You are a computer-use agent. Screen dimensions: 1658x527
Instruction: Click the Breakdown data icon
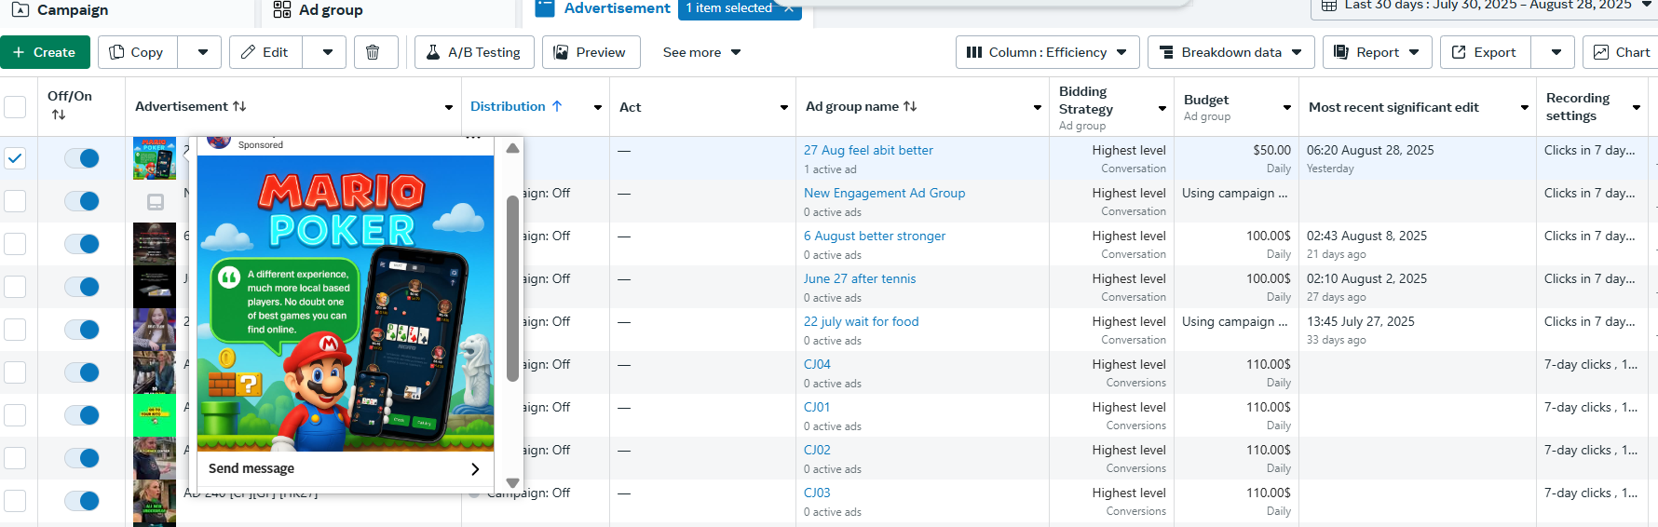point(1166,52)
